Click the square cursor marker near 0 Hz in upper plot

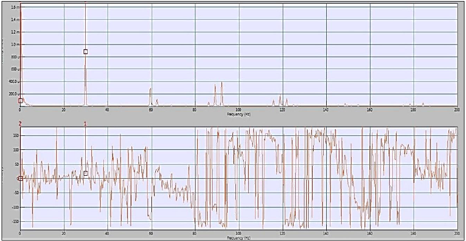tap(20, 101)
